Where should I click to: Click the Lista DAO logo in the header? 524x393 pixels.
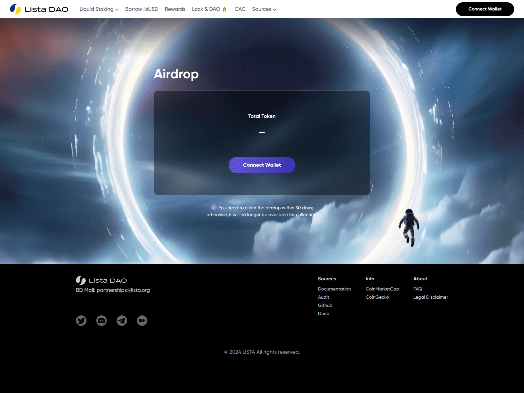click(x=39, y=9)
